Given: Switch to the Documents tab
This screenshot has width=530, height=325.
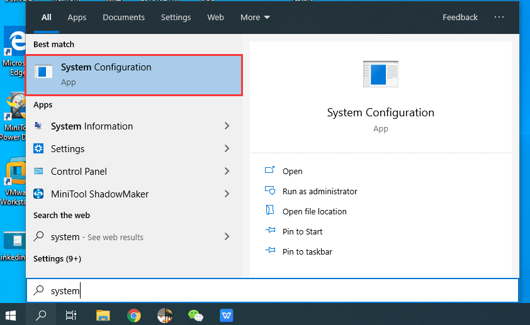Looking at the screenshot, I should click(x=123, y=18).
